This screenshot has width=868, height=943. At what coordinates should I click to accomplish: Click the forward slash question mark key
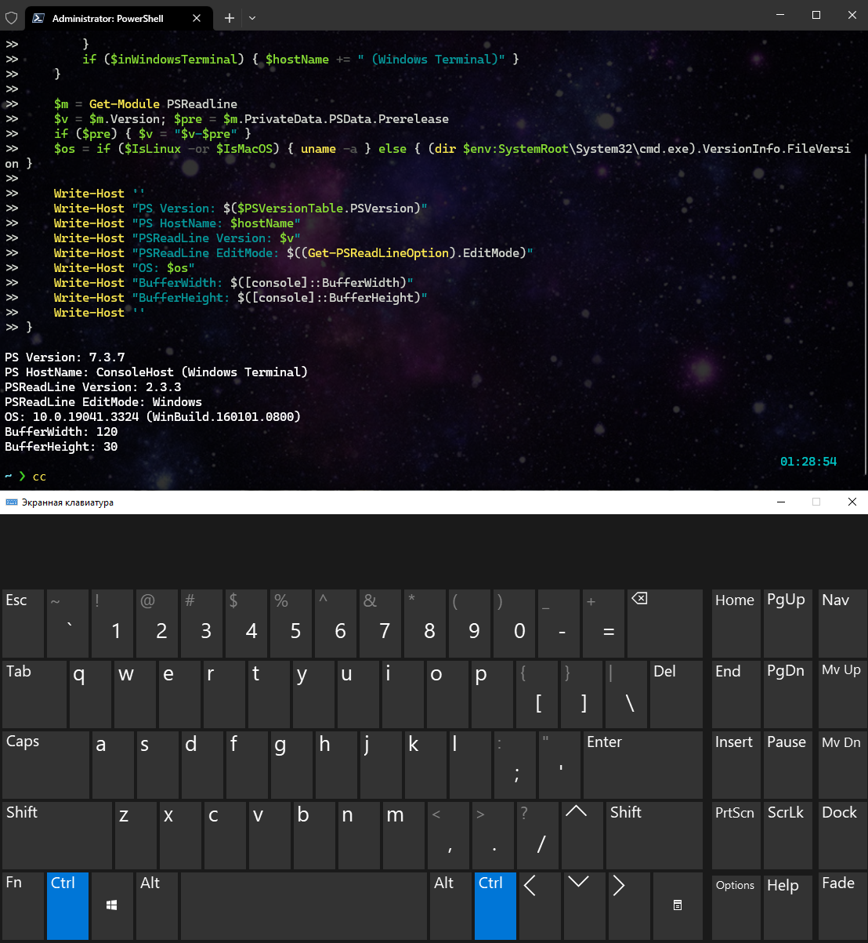pos(537,835)
